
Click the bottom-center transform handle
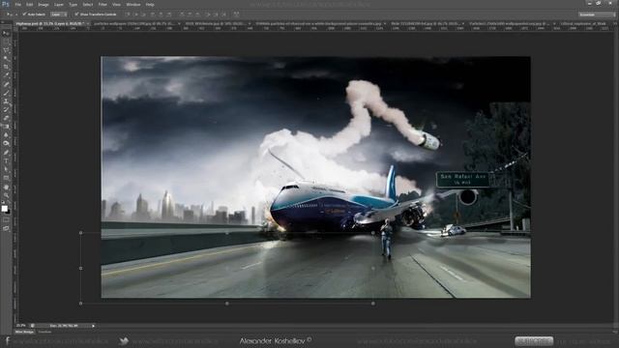(227, 304)
